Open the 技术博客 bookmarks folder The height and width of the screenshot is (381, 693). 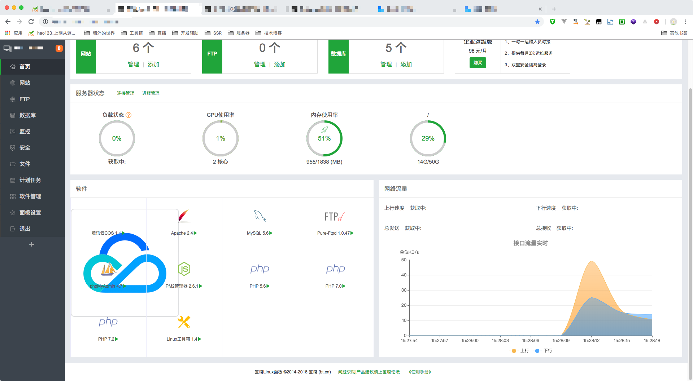click(269, 33)
